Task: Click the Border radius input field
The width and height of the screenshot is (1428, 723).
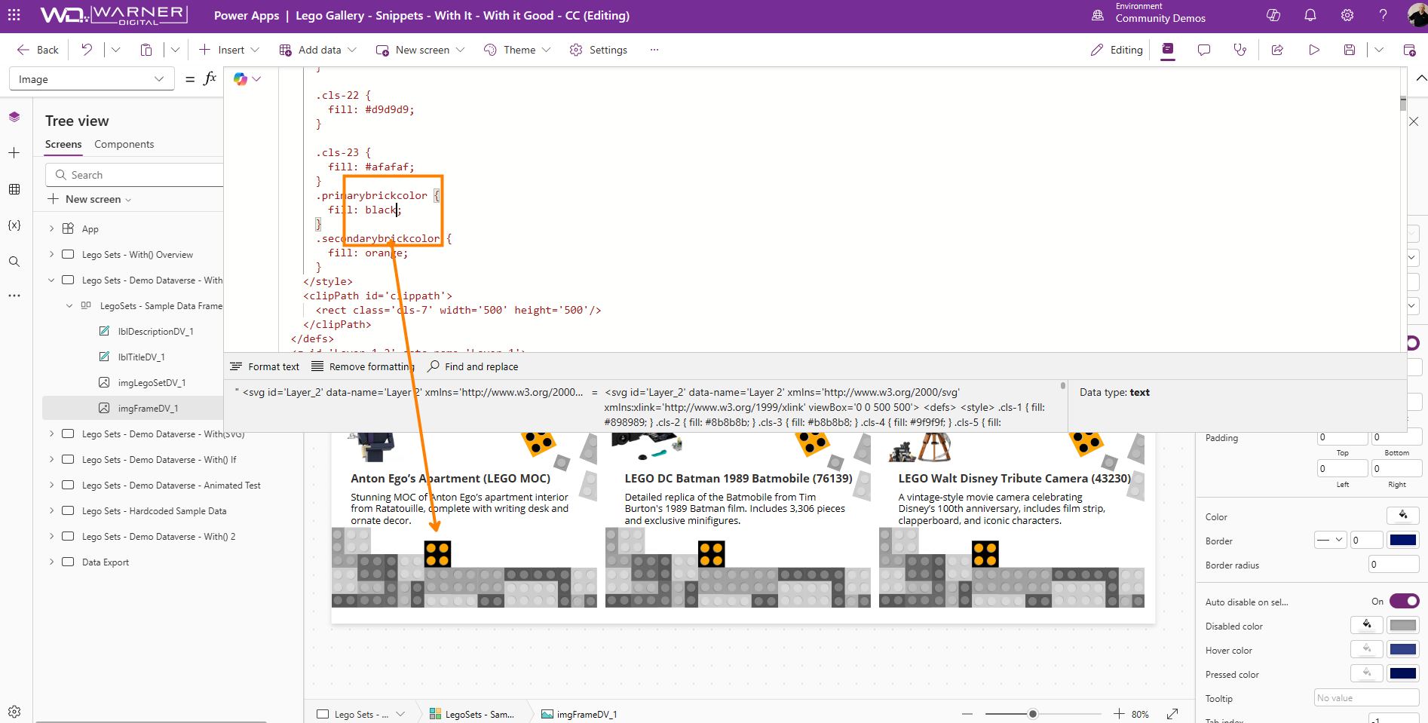Action: (x=1394, y=564)
